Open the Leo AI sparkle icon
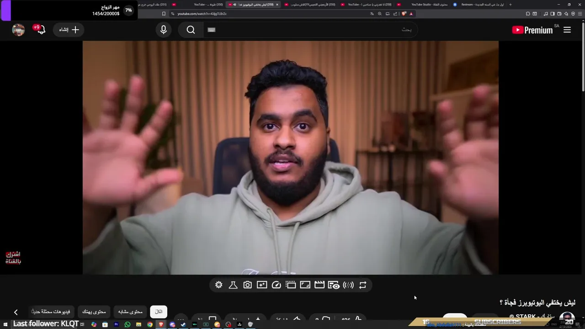The height and width of the screenshot is (329, 585). coord(566,14)
